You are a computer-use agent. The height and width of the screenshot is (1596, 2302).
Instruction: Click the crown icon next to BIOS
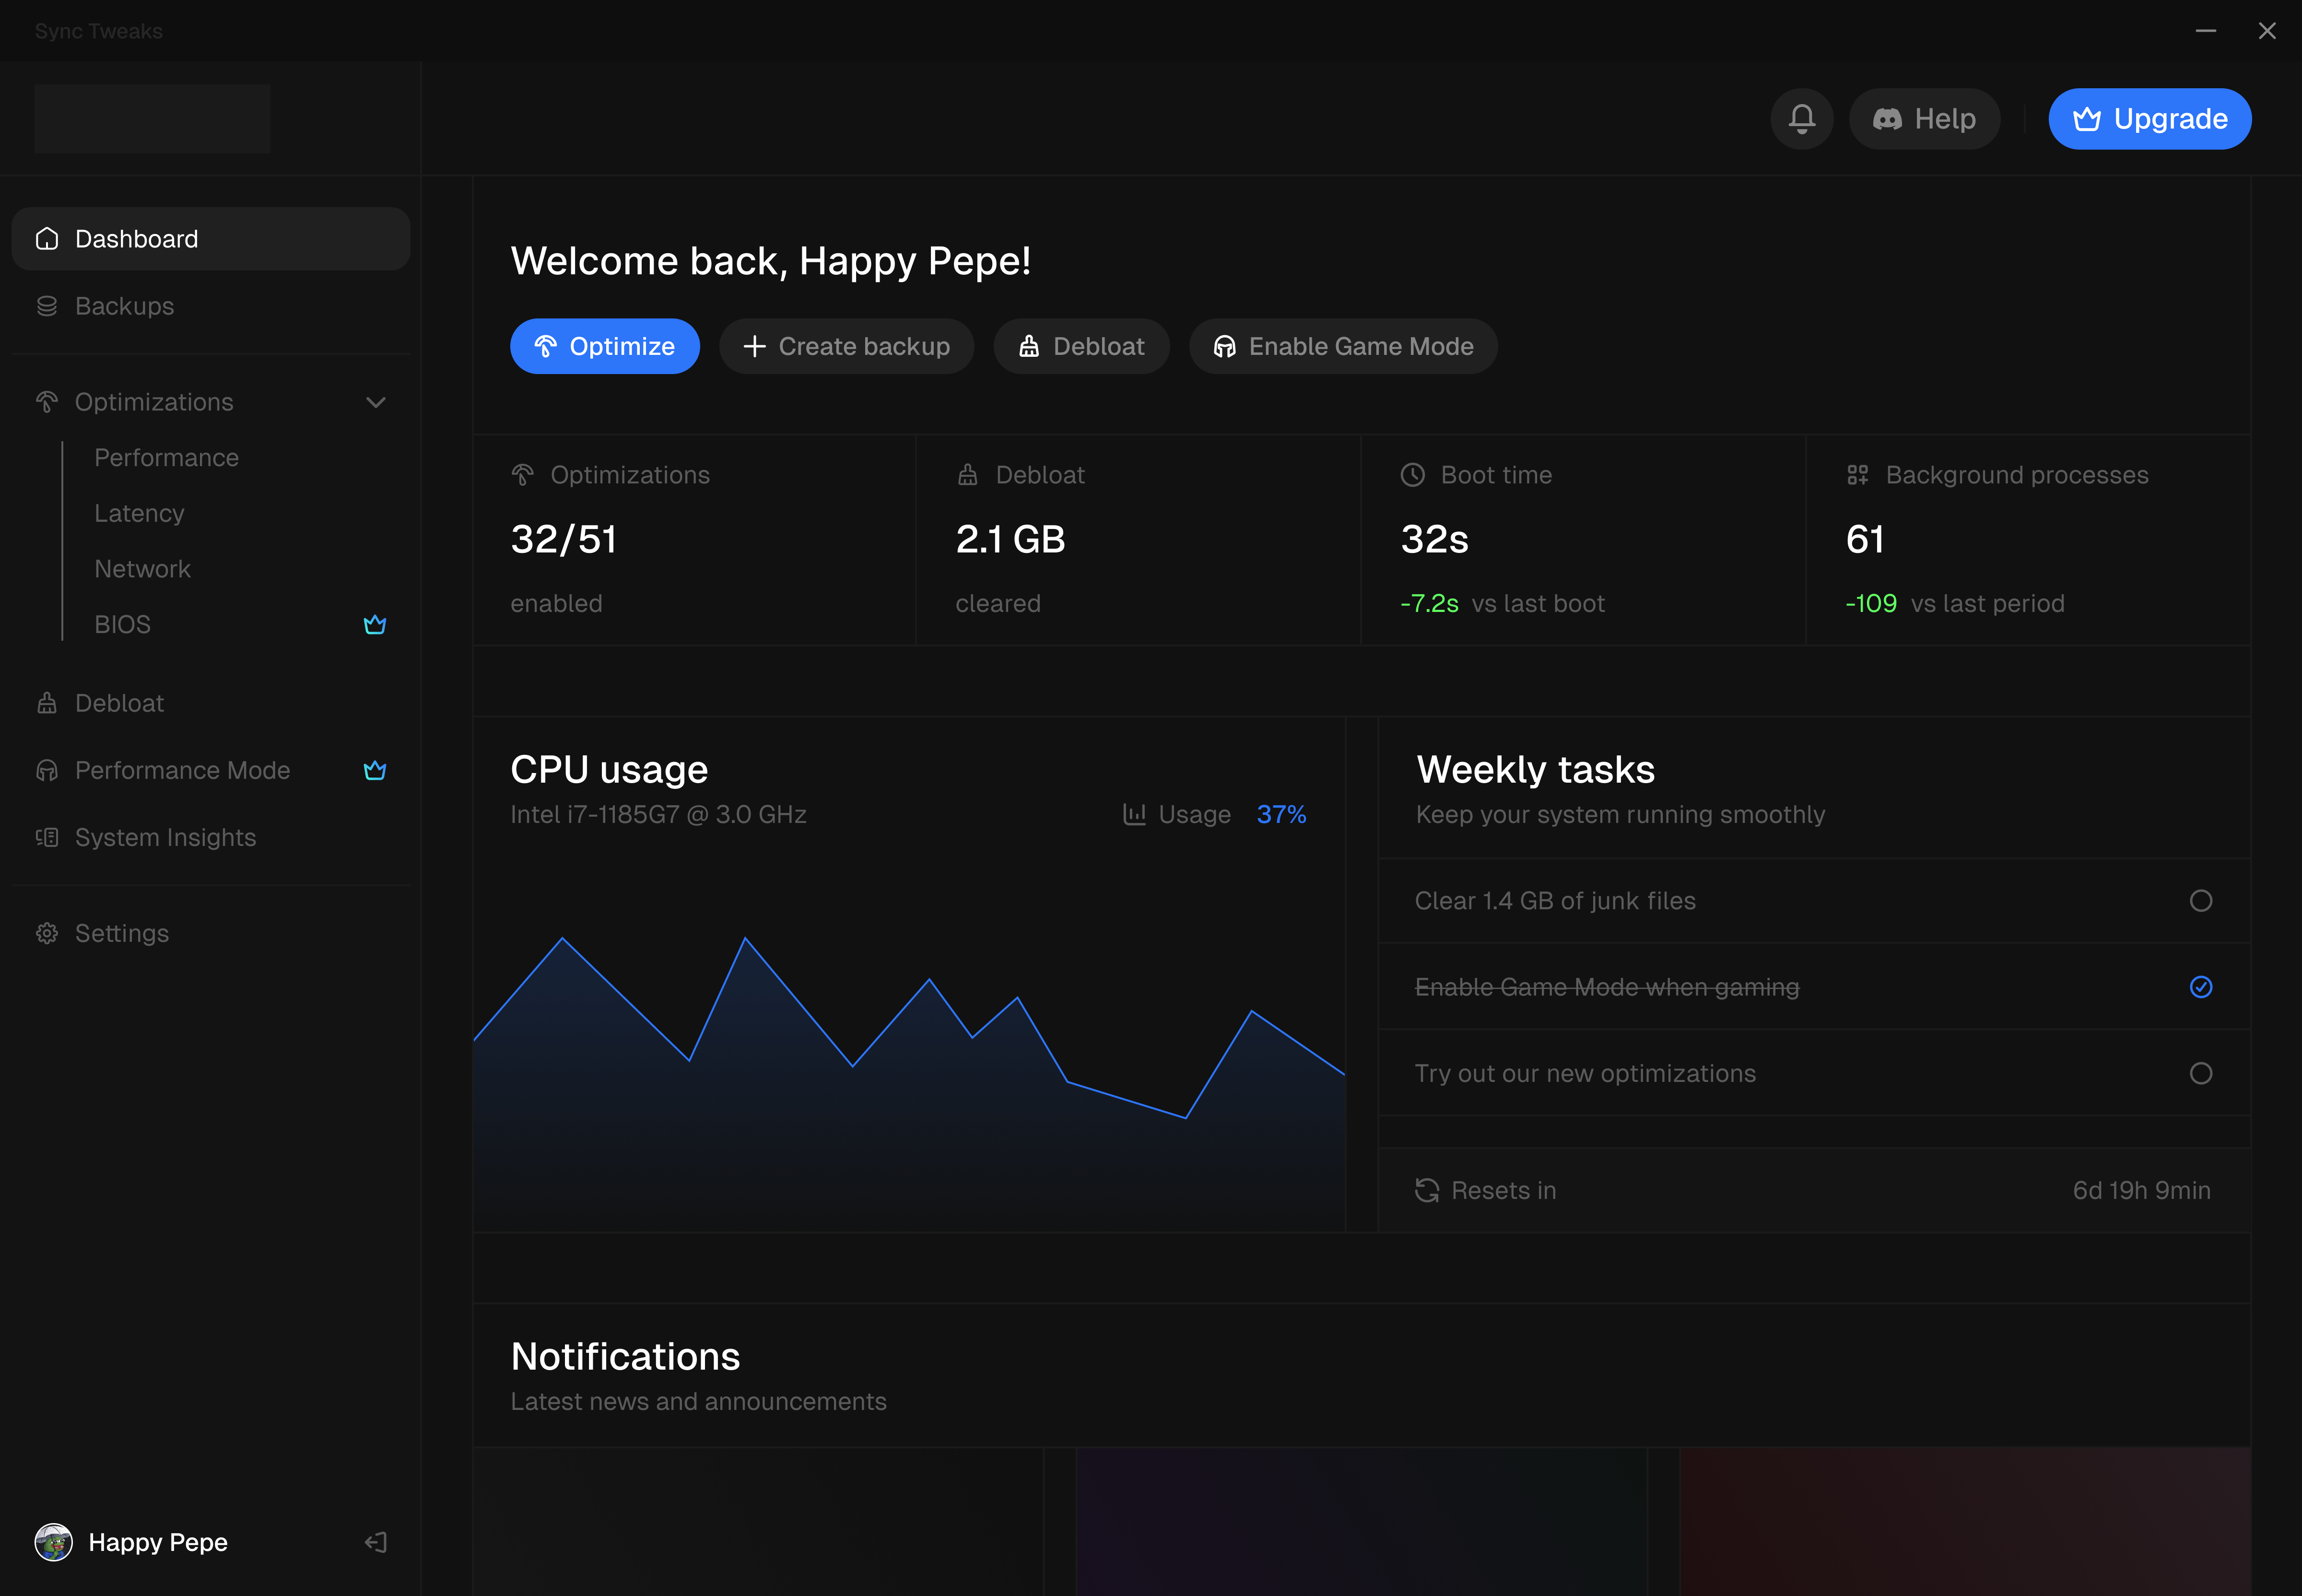[x=375, y=625]
